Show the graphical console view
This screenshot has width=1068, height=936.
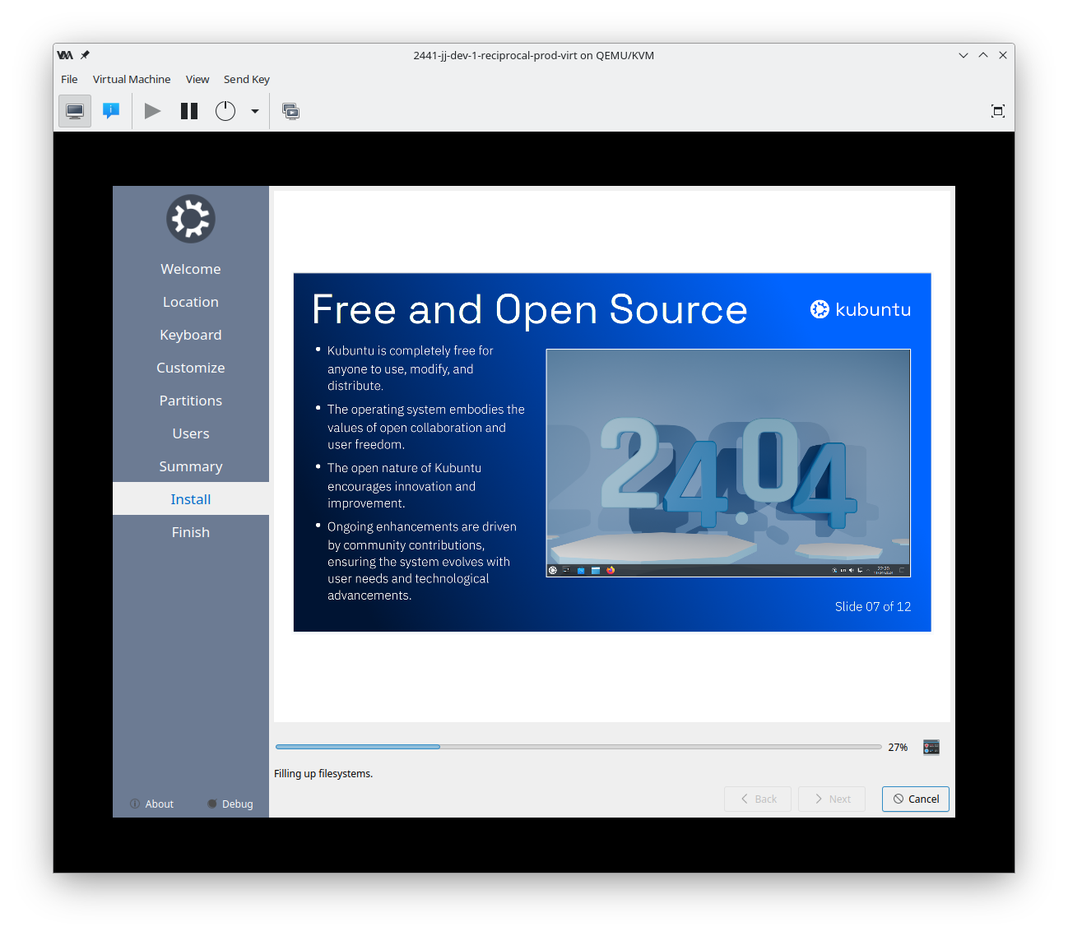coord(75,111)
